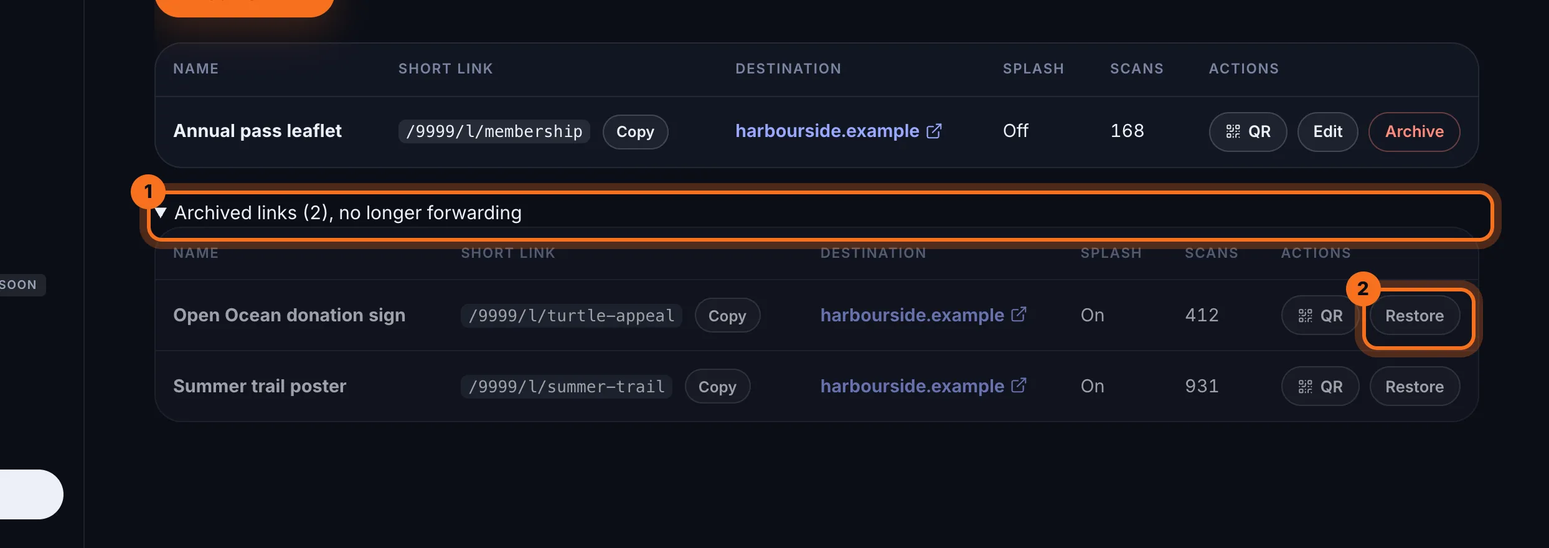
Task: Click the SPLASH header in the active links table
Action: tap(1033, 68)
